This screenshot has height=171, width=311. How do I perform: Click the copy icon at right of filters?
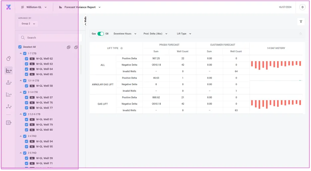(x=301, y=34)
